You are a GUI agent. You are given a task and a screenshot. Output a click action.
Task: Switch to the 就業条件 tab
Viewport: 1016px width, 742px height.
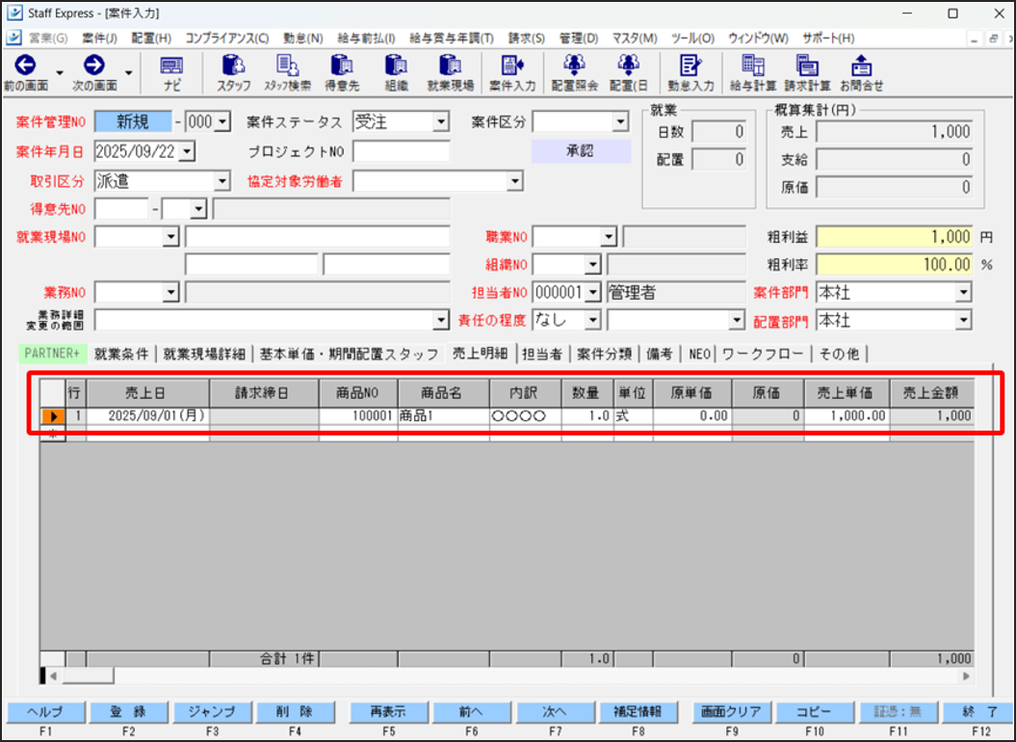click(x=121, y=354)
